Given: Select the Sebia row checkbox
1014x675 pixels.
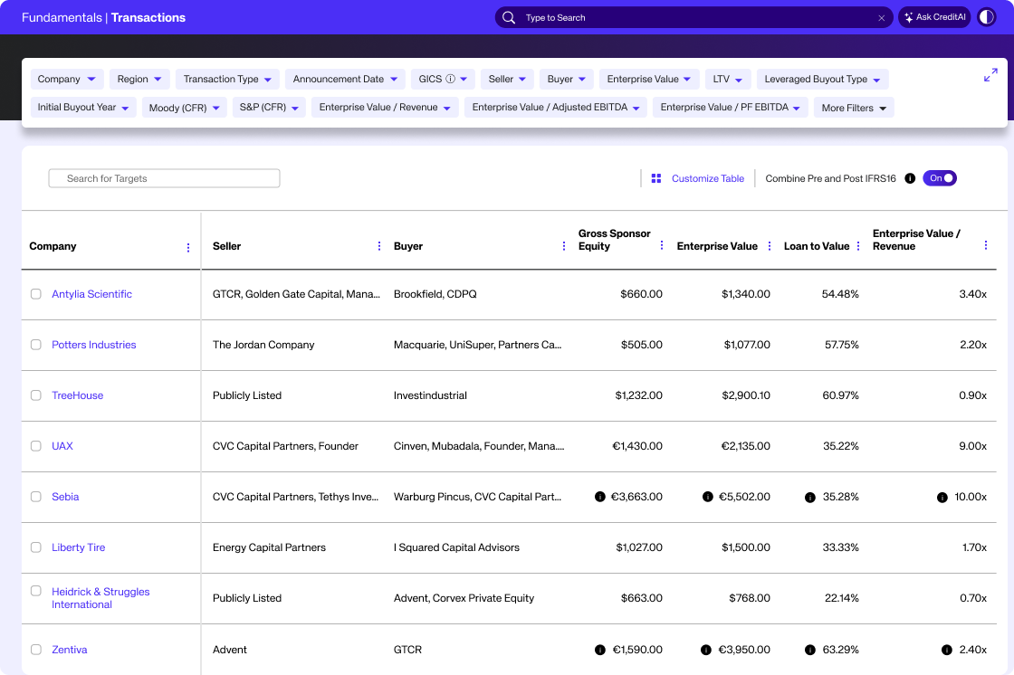Looking at the screenshot, I should tap(36, 497).
